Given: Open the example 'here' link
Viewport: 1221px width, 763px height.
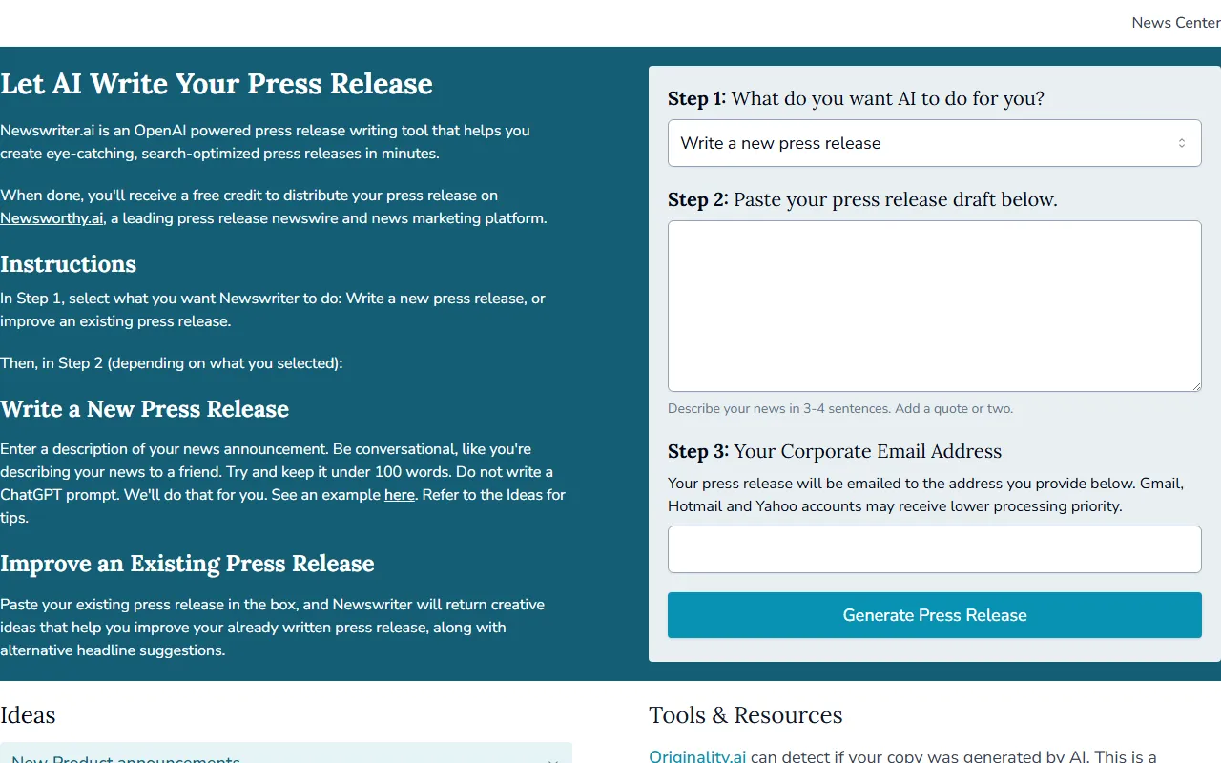Looking at the screenshot, I should (x=399, y=495).
